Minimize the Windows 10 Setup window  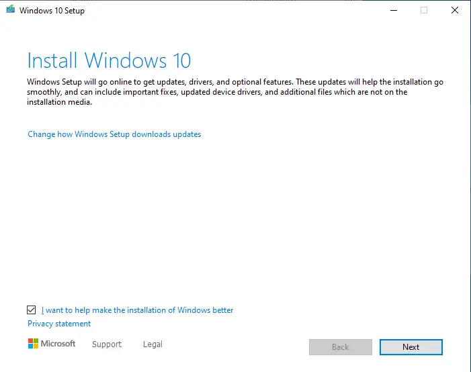click(394, 10)
